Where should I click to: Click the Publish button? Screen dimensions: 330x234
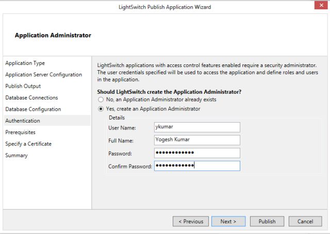click(267, 222)
